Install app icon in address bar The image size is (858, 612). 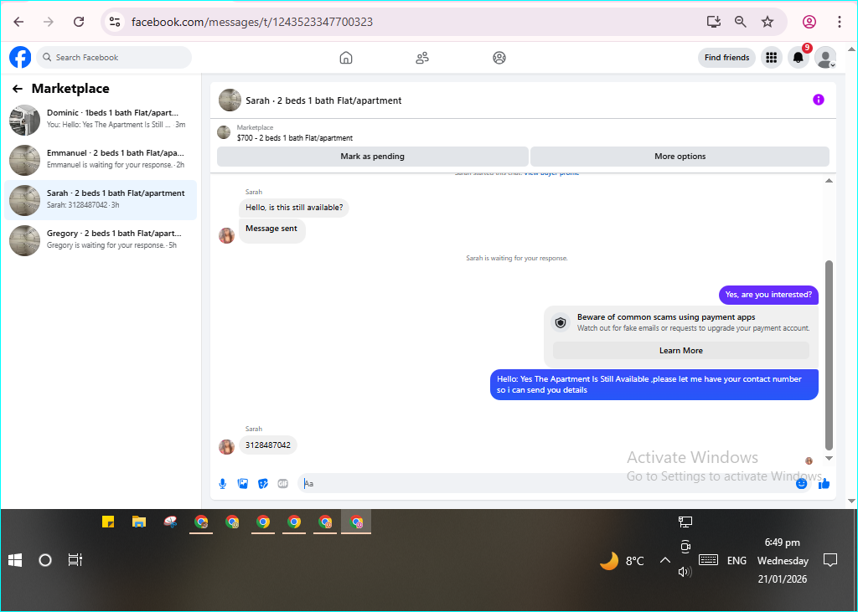(714, 22)
